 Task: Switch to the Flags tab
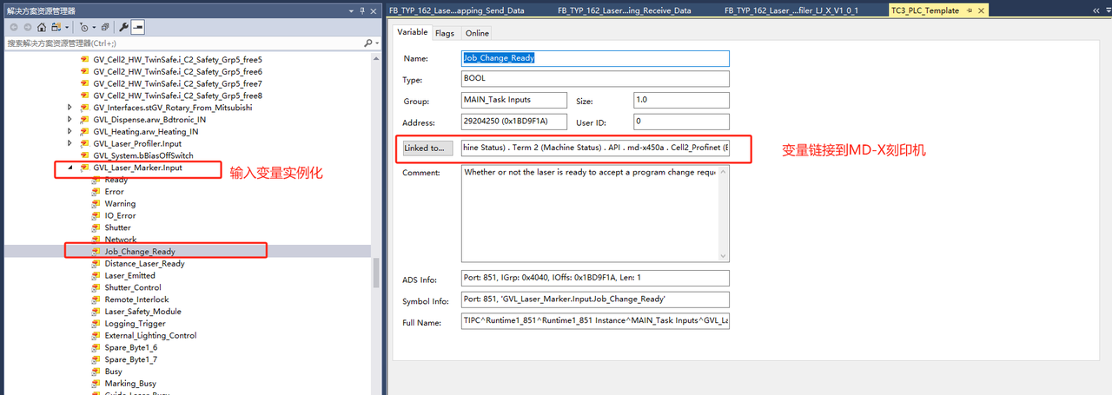[x=444, y=33]
